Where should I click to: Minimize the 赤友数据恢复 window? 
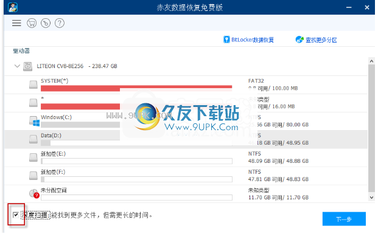pos(349,7)
